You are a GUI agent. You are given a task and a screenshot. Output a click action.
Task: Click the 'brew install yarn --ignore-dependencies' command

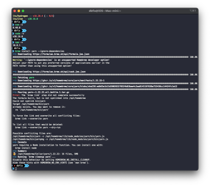pyautogui.click(x=40, y=51)
